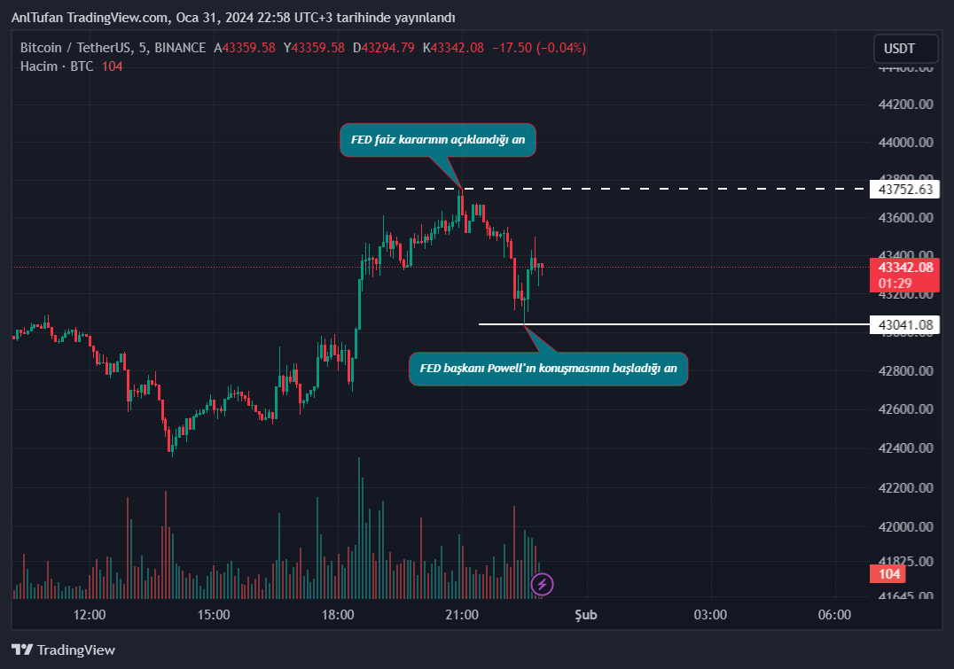Screen dimensions: 954x669
Task: Click the 06:00 time axis label
Action: click(x=834, y=614)
